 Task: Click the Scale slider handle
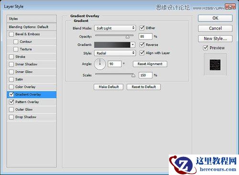[x=133, y=75]
